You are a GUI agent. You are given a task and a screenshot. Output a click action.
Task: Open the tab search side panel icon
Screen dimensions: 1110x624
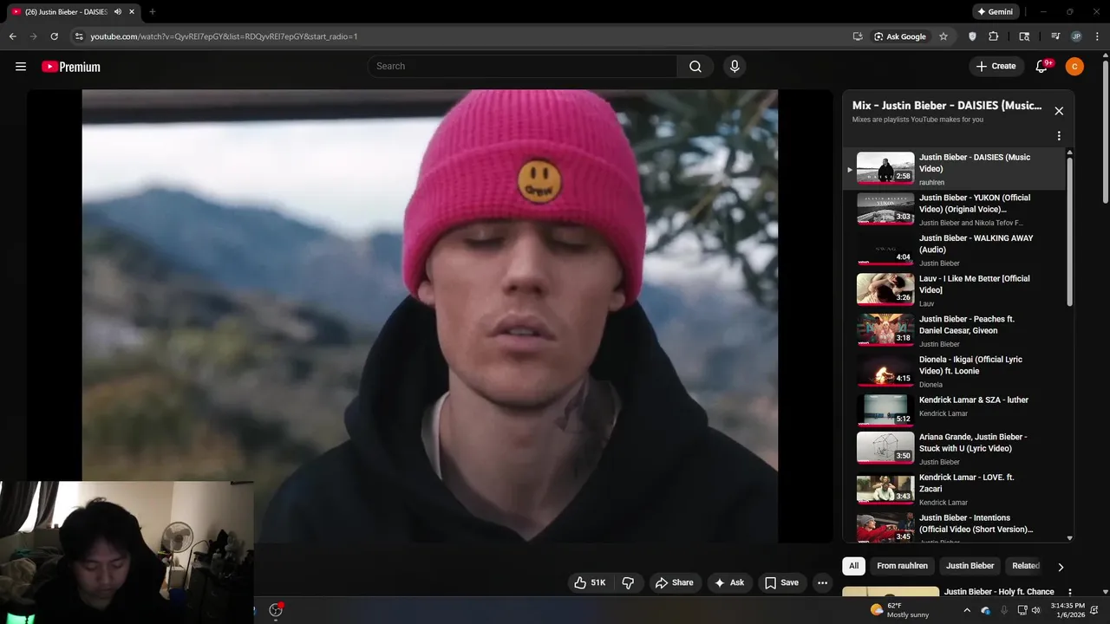tap(1024, 36)
